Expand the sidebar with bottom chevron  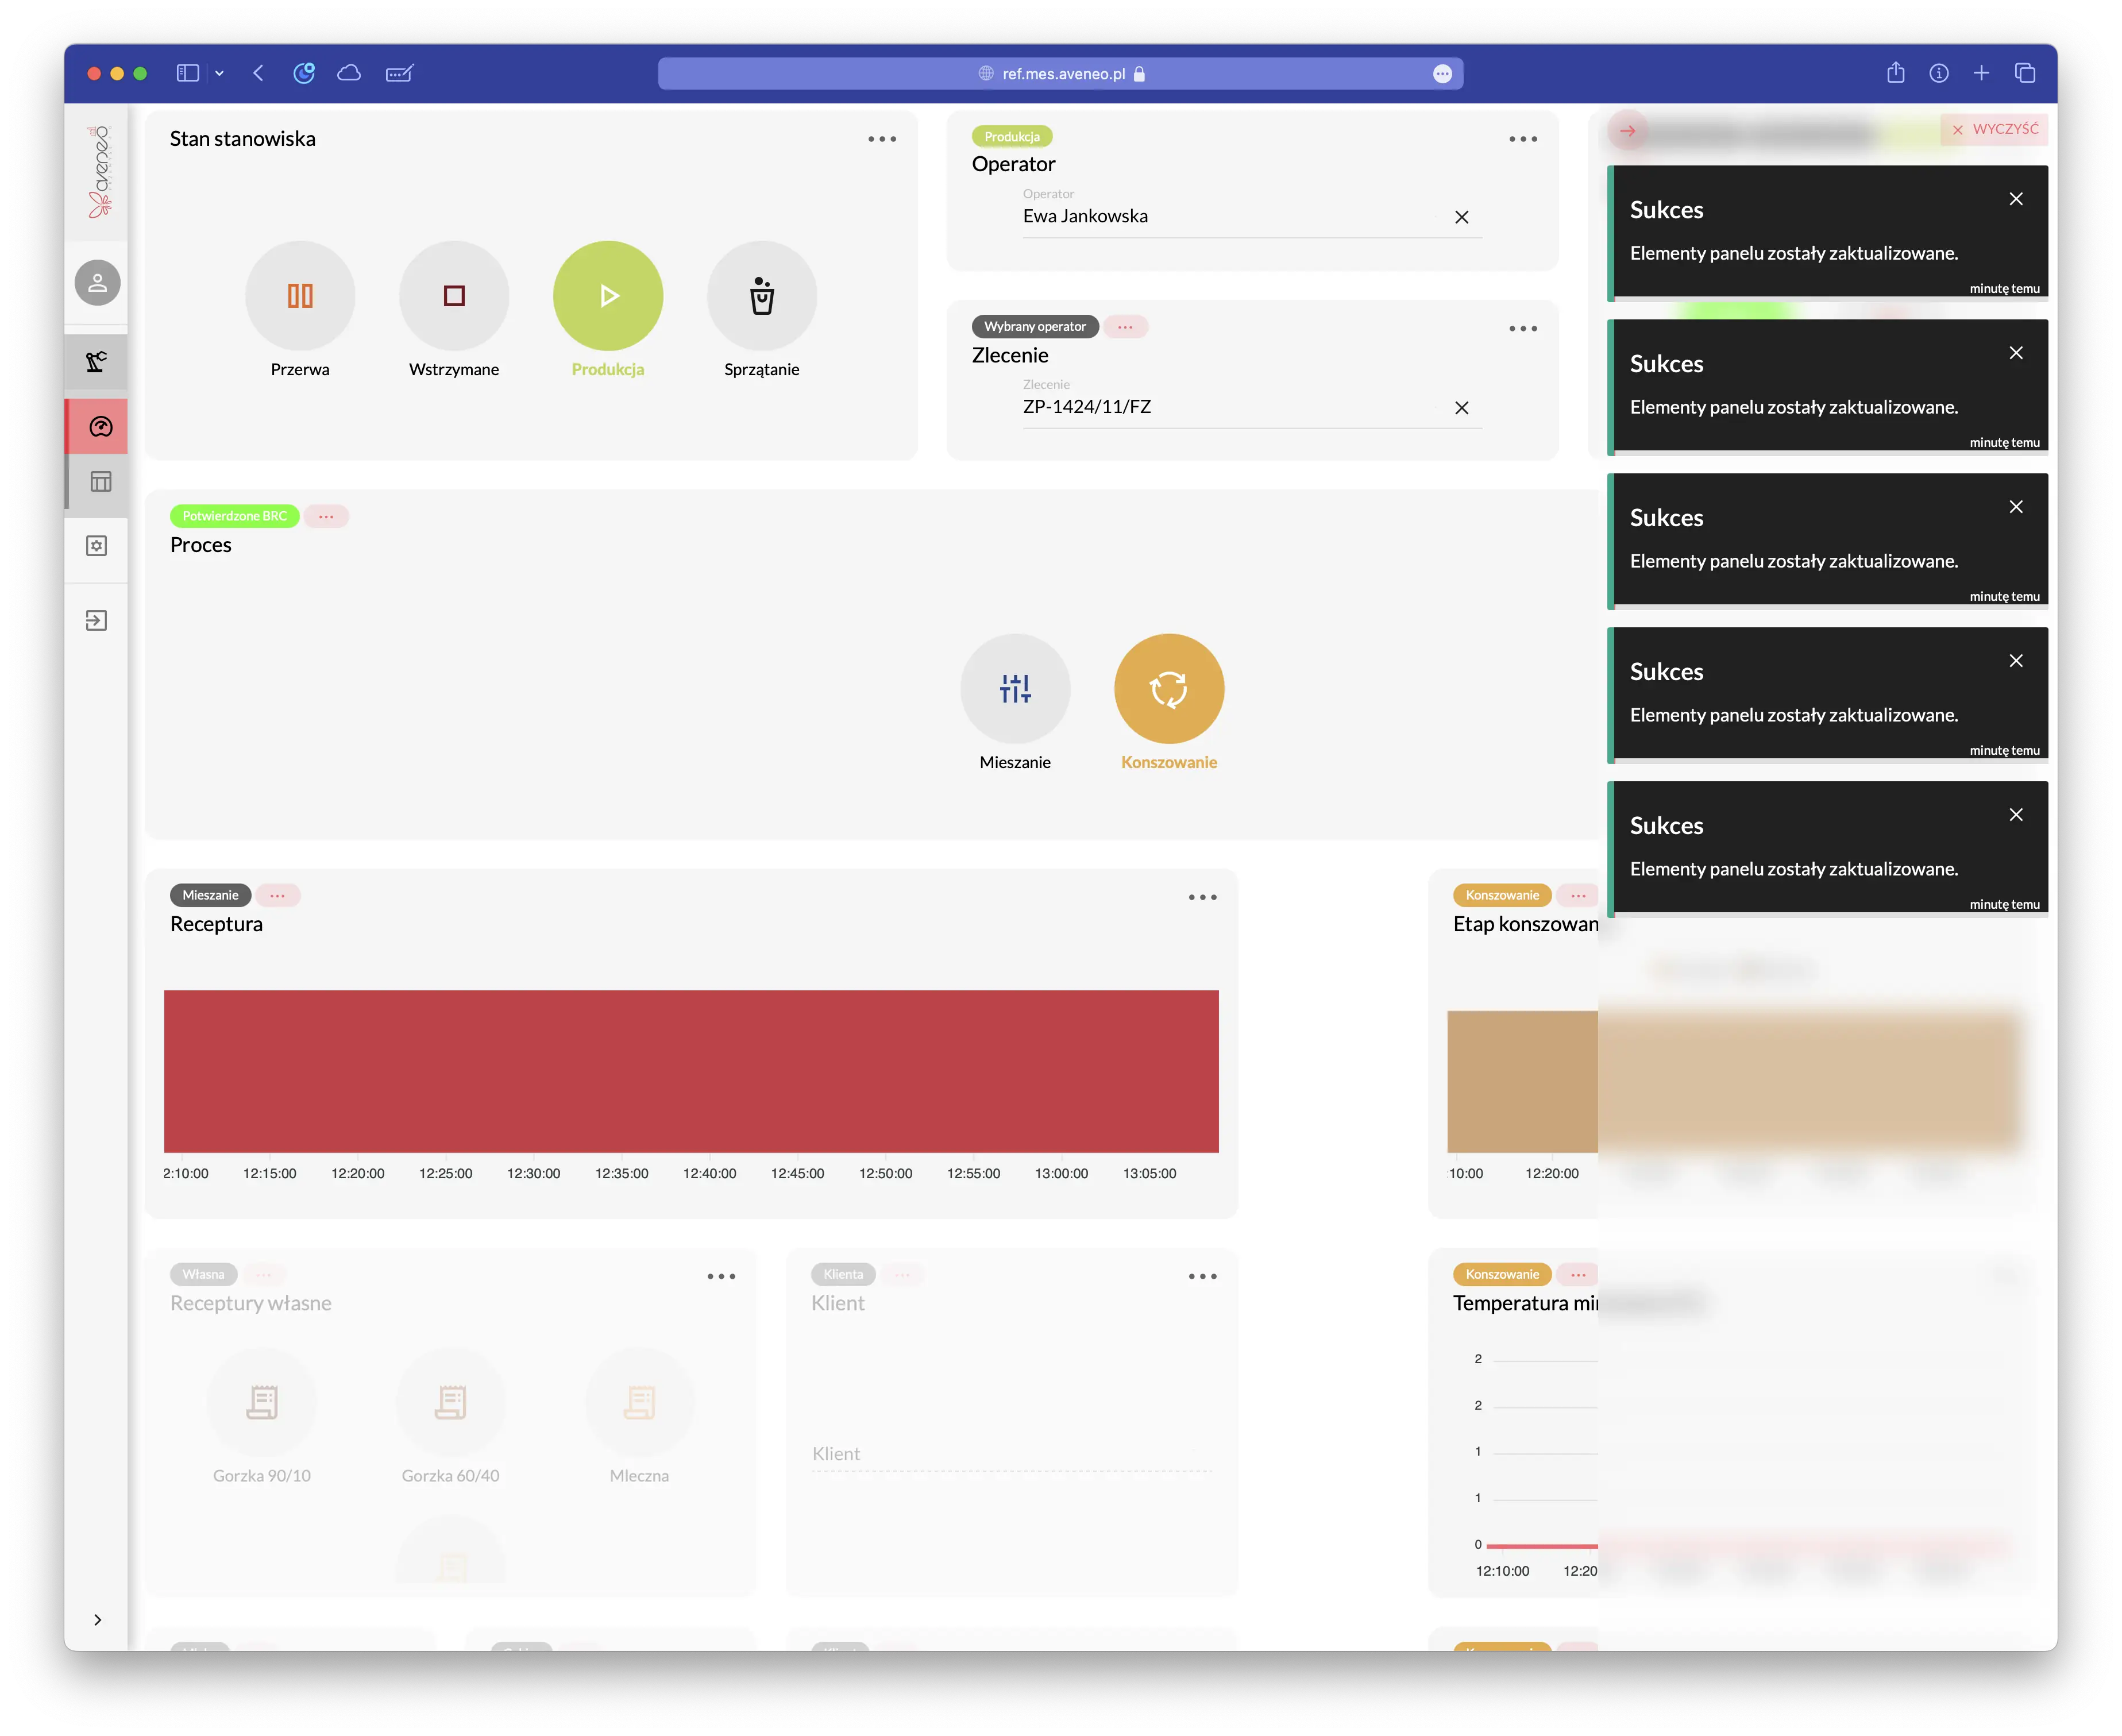click(97, 1620)
